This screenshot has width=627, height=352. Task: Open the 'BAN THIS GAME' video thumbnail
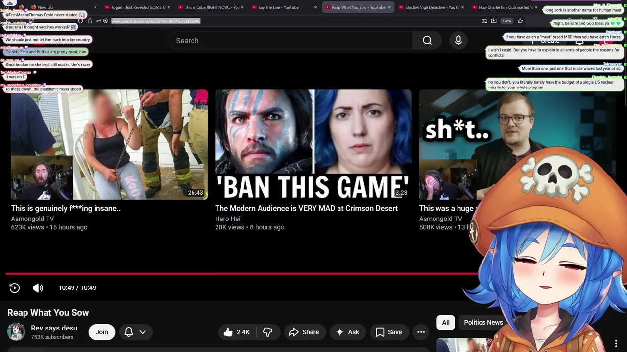(x=313, y=145)
